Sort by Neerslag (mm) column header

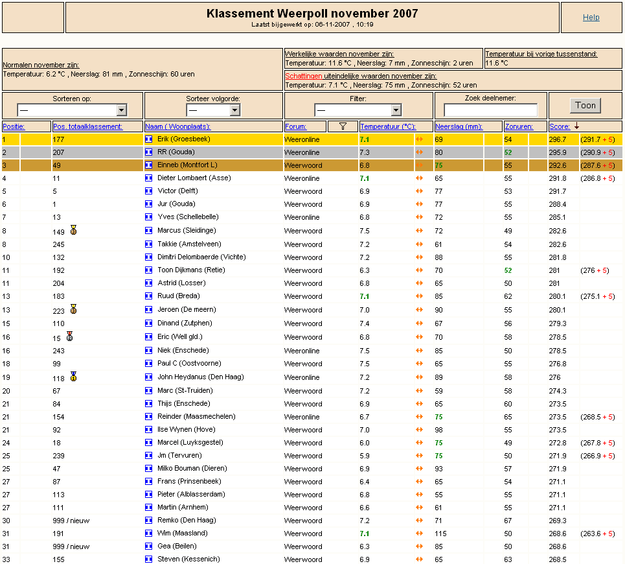459,126
